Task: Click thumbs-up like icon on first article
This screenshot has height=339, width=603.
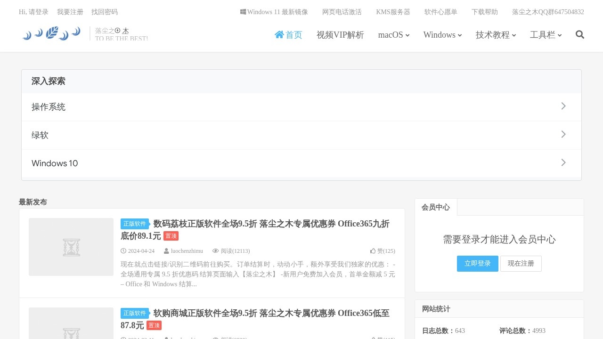Action: point(373,251)
